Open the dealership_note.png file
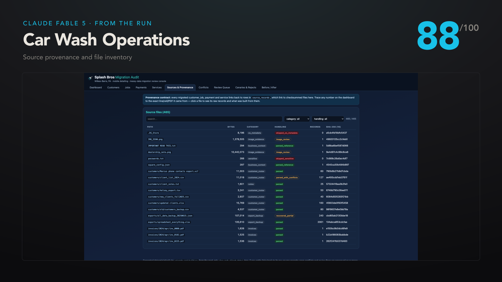The image size is (502, 282). point(159,152)
